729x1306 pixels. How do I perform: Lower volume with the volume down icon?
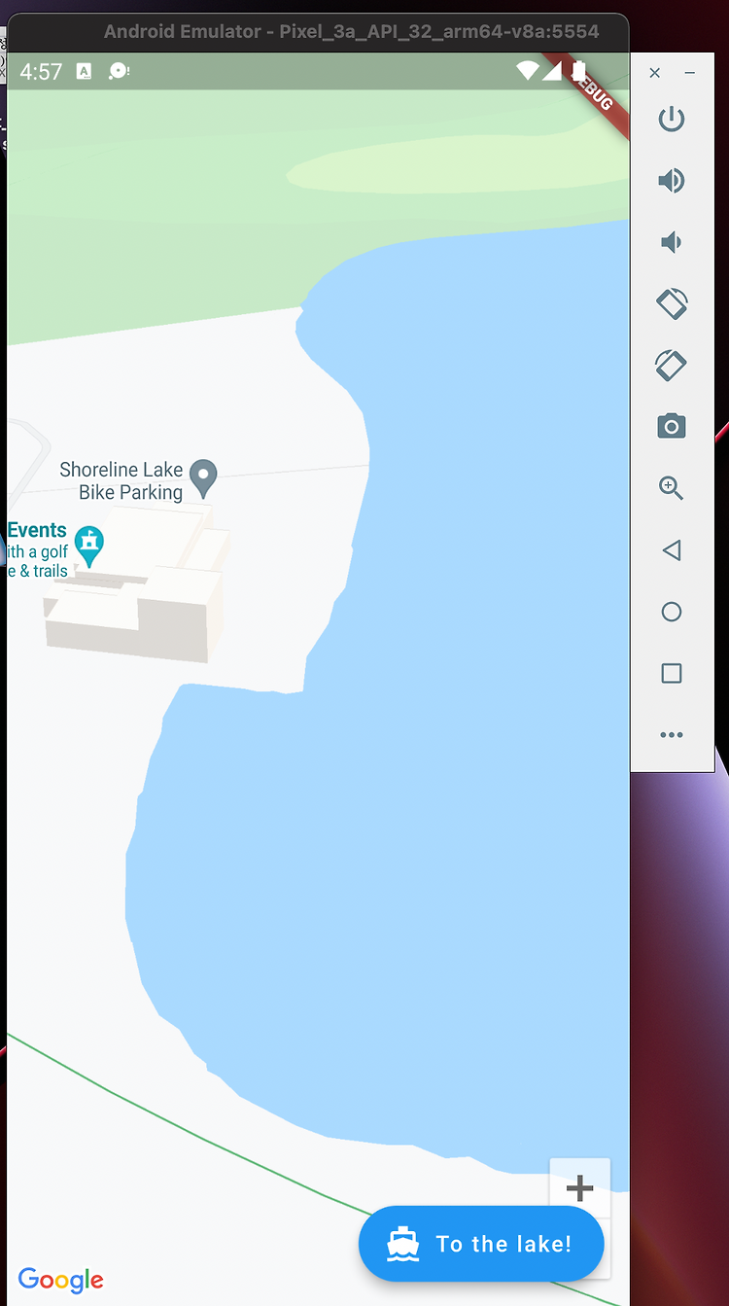pyautogui.click(x=671, y=242)
